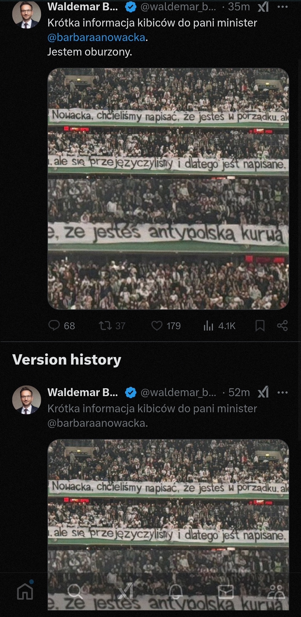This screenshot has width=301, height=617.
Task: Tap the profile avatar in Version history post
Action: (x=26, y=400)
